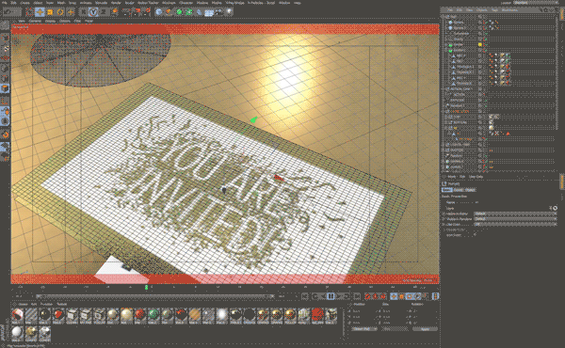Add a Cube primitive object
Viewport: 565px width, 348px height.
[159, 12]
